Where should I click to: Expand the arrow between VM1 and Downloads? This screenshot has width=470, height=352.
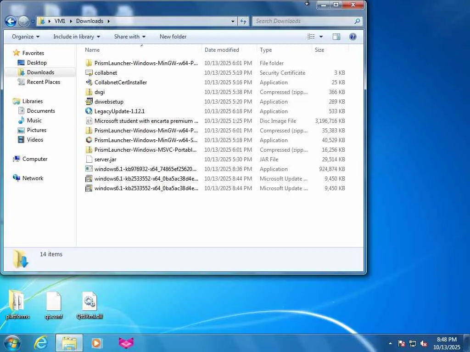[71, 21]
